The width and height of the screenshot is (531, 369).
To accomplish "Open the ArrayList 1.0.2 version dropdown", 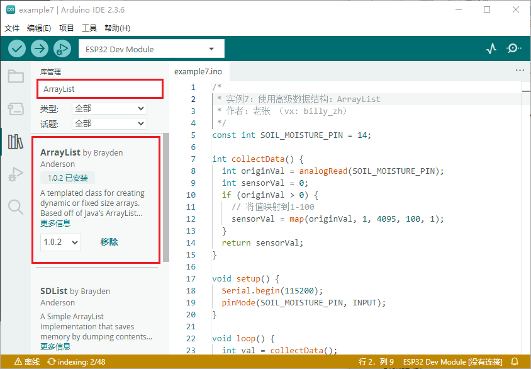I will click(x=60, y=242).
